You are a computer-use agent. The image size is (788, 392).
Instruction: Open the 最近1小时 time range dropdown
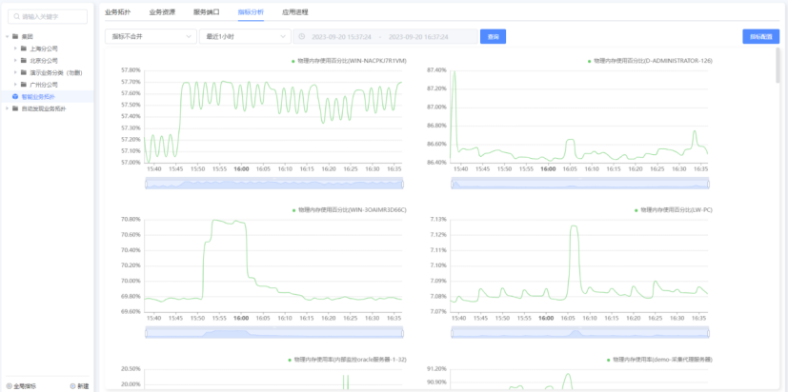(245, 37)
